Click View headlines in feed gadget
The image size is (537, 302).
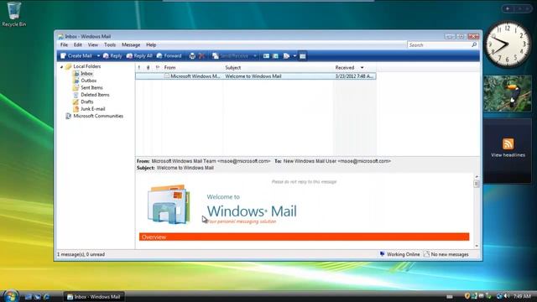508,155
